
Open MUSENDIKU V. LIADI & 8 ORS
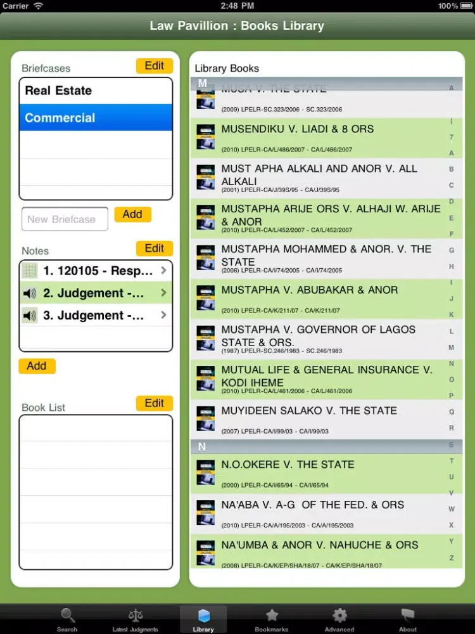(x=326, y=138)
